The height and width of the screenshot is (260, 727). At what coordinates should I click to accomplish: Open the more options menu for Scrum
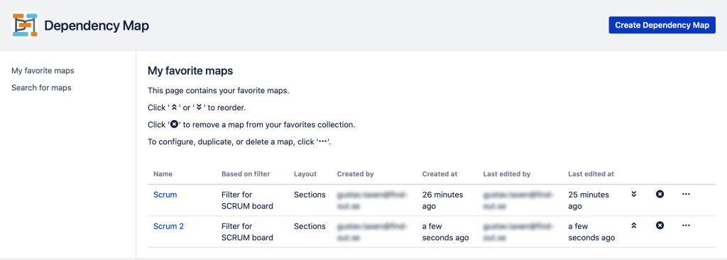click(x=687, y=194)
